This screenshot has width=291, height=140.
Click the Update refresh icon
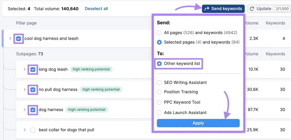tap(252, 9)
